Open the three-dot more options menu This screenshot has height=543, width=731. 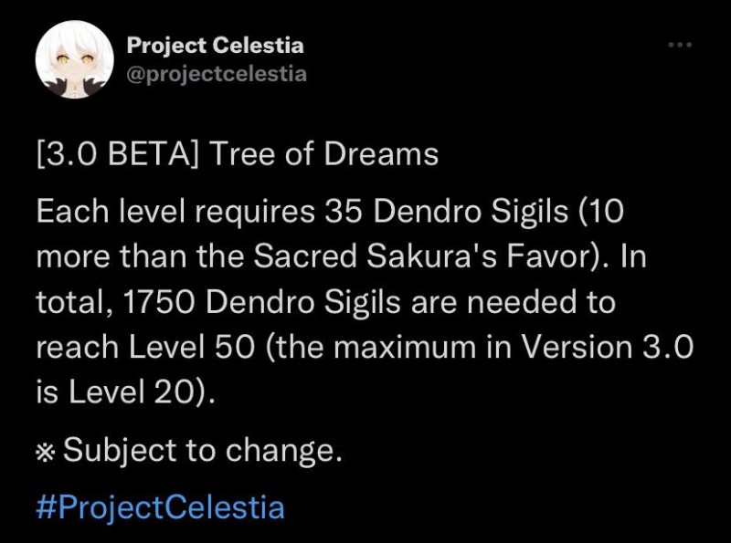tap(680, 45)
